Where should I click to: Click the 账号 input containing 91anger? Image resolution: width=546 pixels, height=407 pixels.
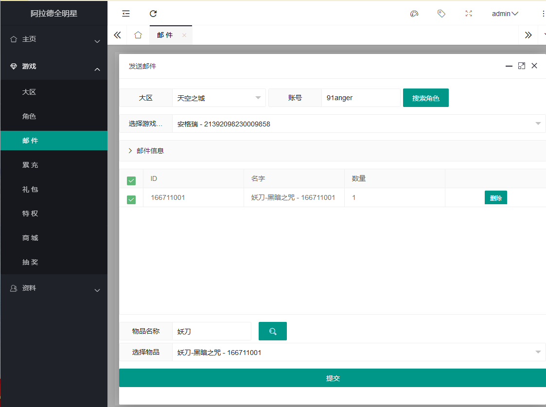tap(361, 97)
